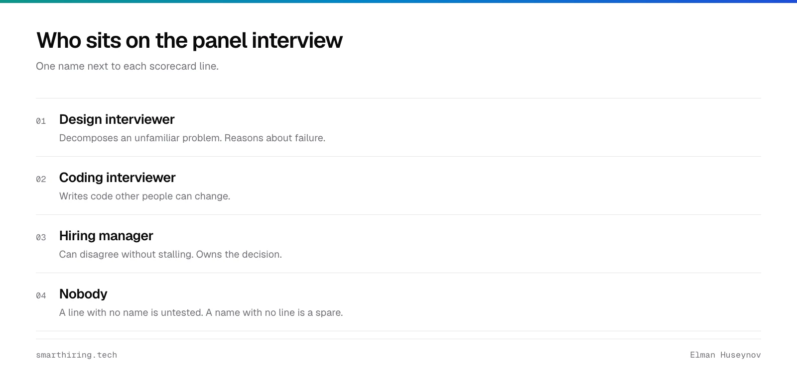This screenshot has height=384, width=797.
Task: Select the 'Design interviewer' heading
Action: click(x=117, y=119)
